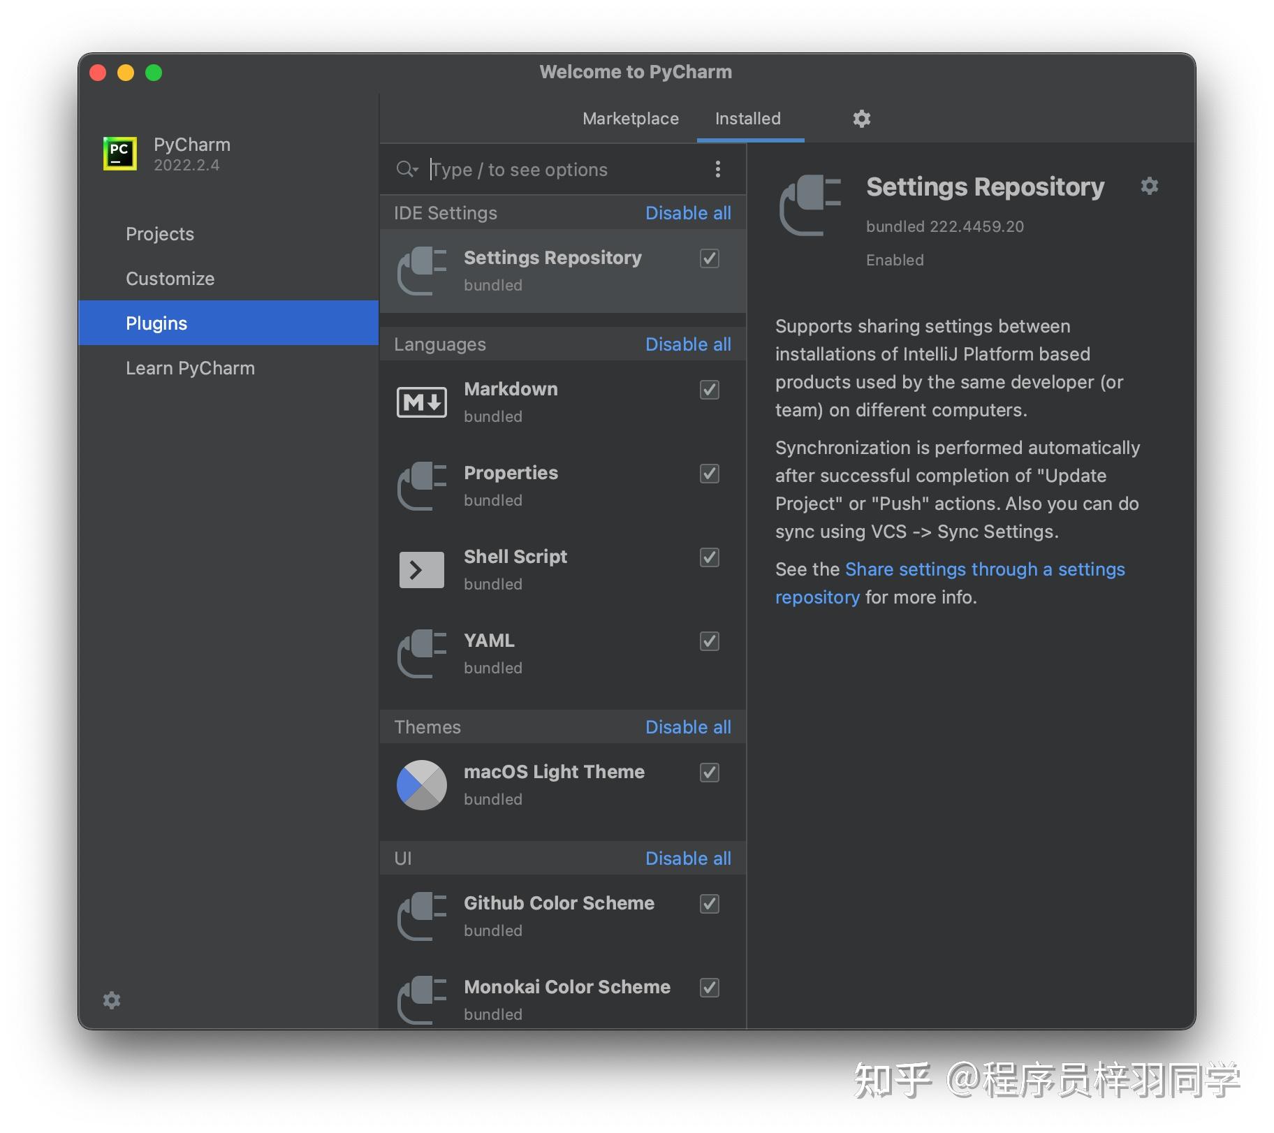Select the Properties plugin name
The width and height of the screenshot is (1274, 1133).
tap(511, 473)
